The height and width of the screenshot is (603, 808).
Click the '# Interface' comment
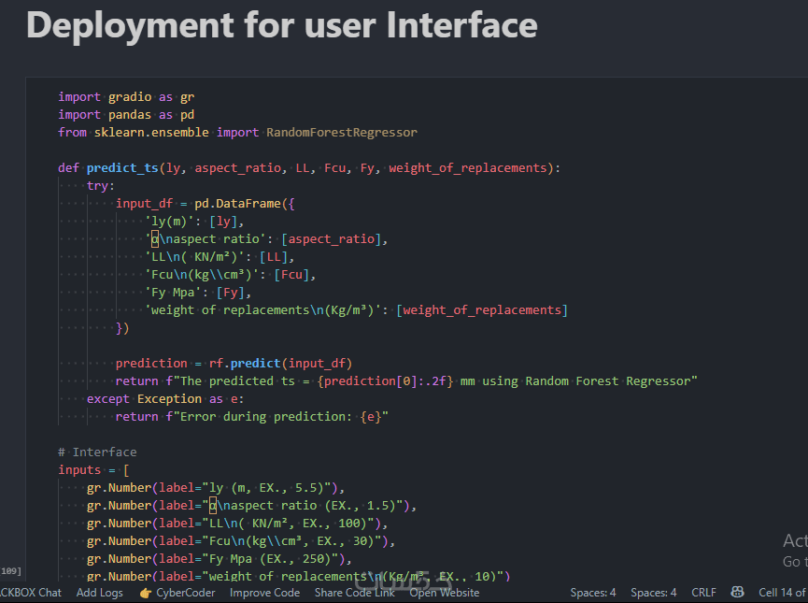tap(97, 452)
